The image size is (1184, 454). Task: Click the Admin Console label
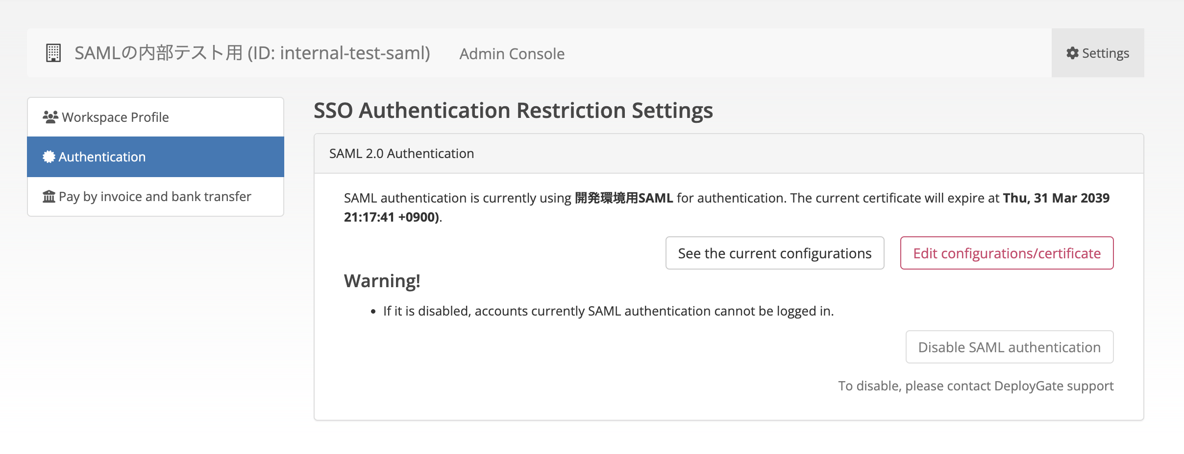pyautogui.click(x=511, y=54)
